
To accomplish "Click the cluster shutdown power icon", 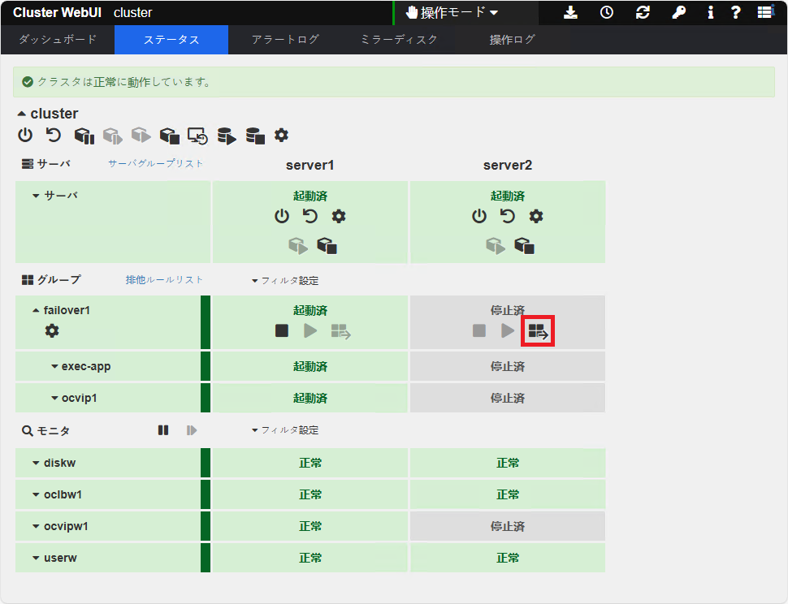I will pyautogui.click(x=24, y=136).
